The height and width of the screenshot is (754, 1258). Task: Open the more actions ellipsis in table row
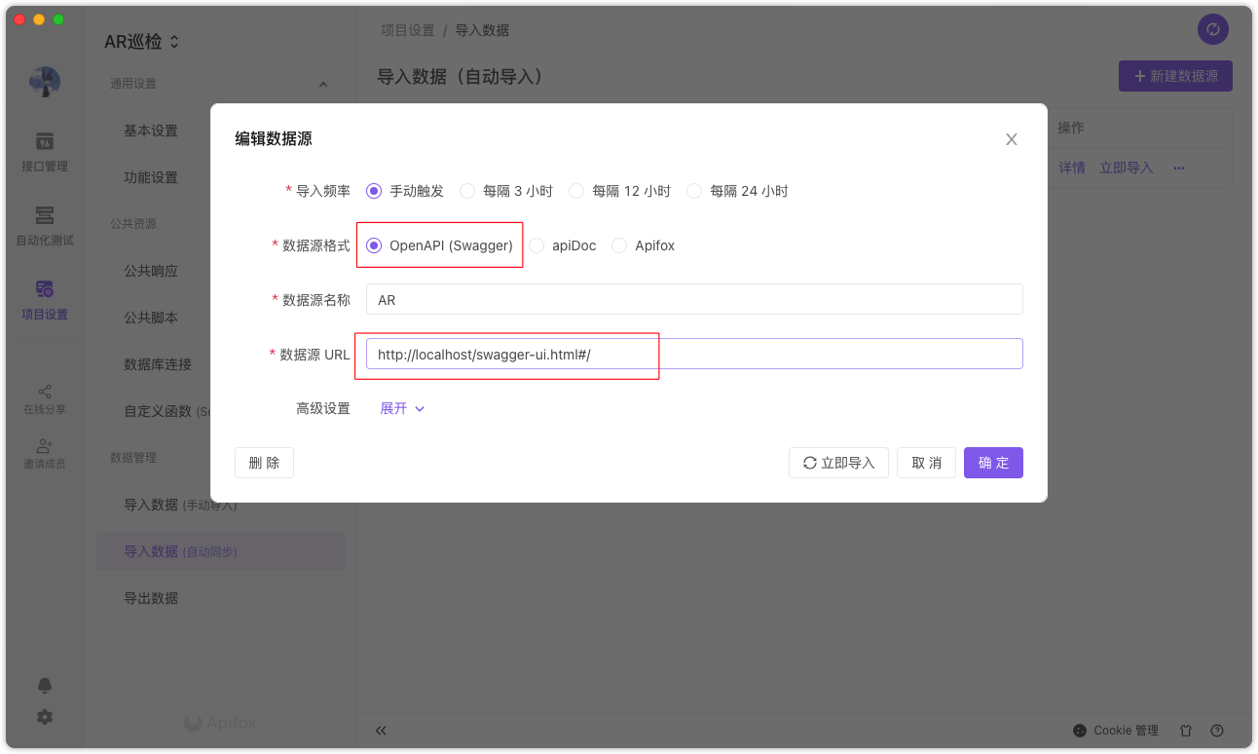tap(1179, 168)
